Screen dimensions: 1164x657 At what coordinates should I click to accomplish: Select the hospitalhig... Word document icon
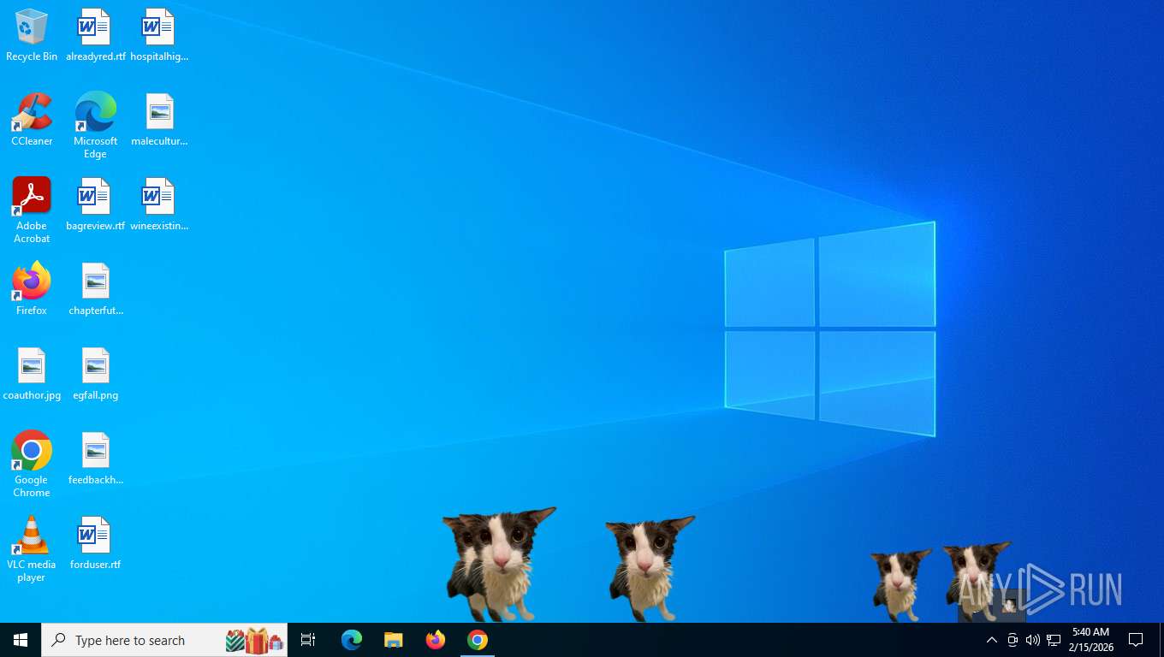pyautogui.click(x=159, y=36)
